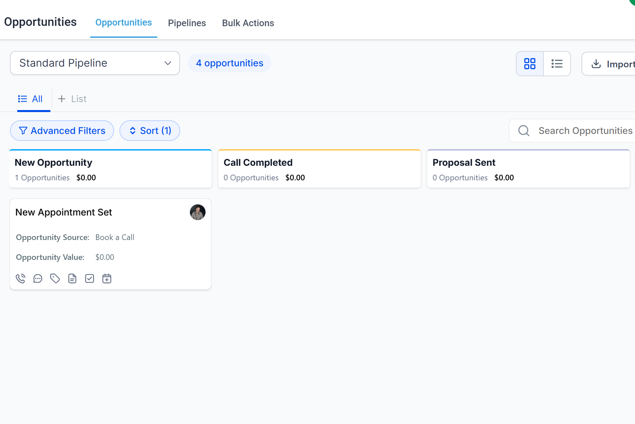635x424 pixels.
Task: Add a new List view
Action: tap(72, 99)
